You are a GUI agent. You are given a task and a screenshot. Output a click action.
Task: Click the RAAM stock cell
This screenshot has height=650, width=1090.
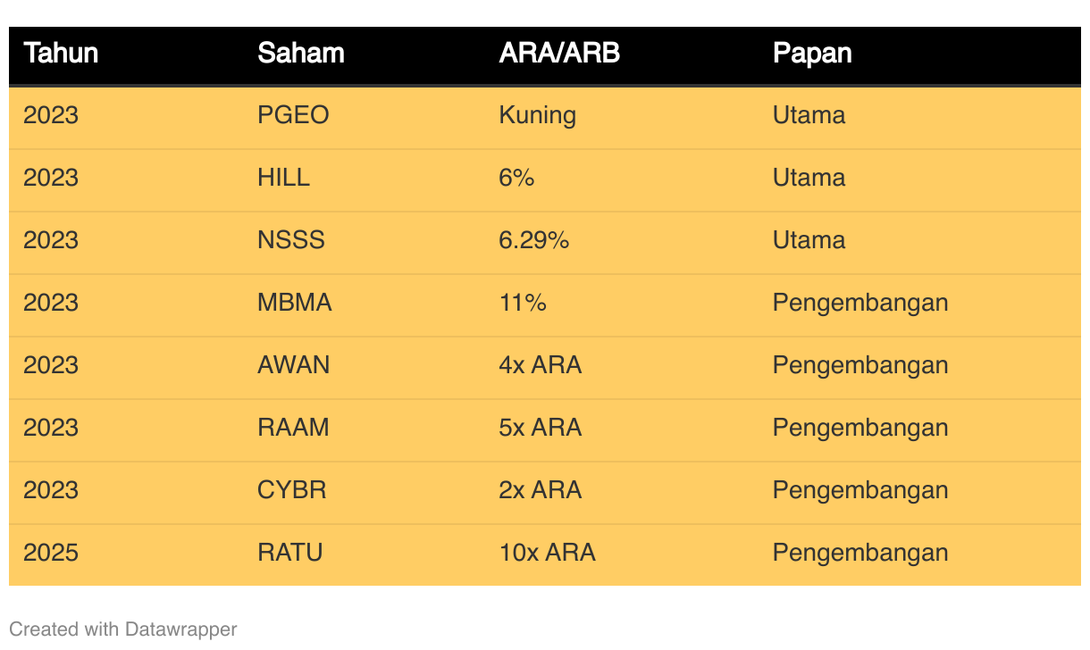(x=293, y=428)
